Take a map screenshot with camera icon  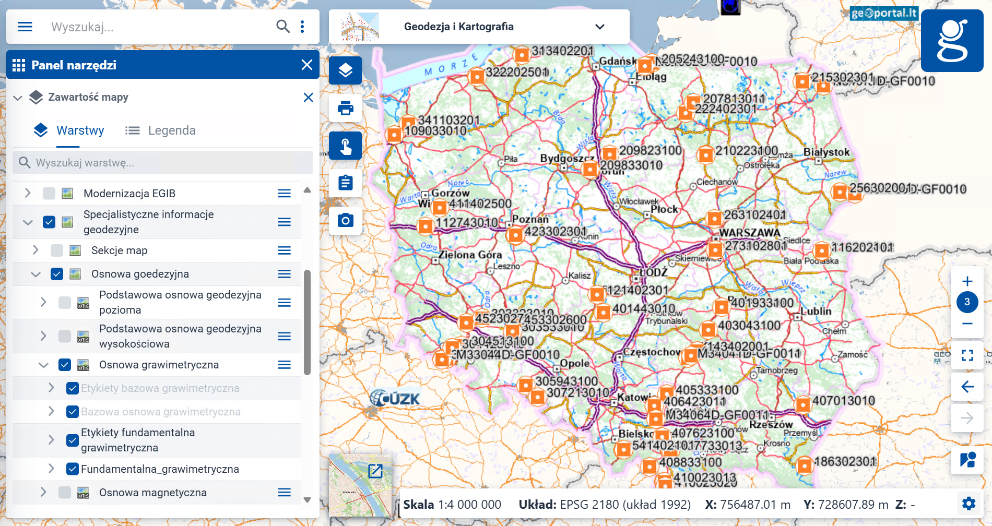345,221
